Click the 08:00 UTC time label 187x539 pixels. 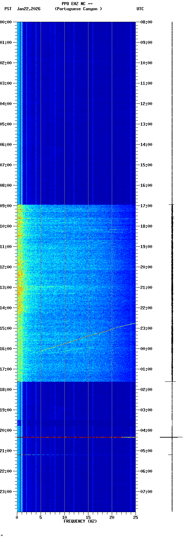click(146, 22)
